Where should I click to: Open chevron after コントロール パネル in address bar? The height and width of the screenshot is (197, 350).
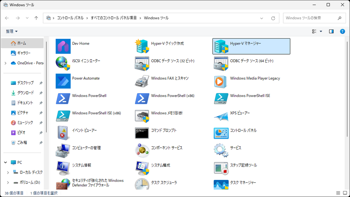pyautogui.click(x=87, y=18)
